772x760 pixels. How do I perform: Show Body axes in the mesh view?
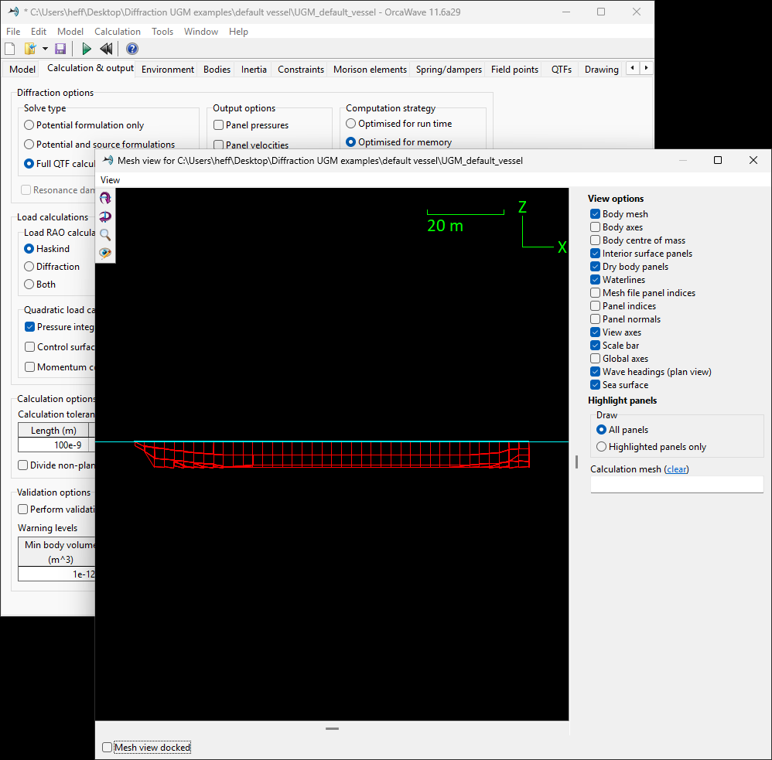pyautogui.click(x=595, y=227)
